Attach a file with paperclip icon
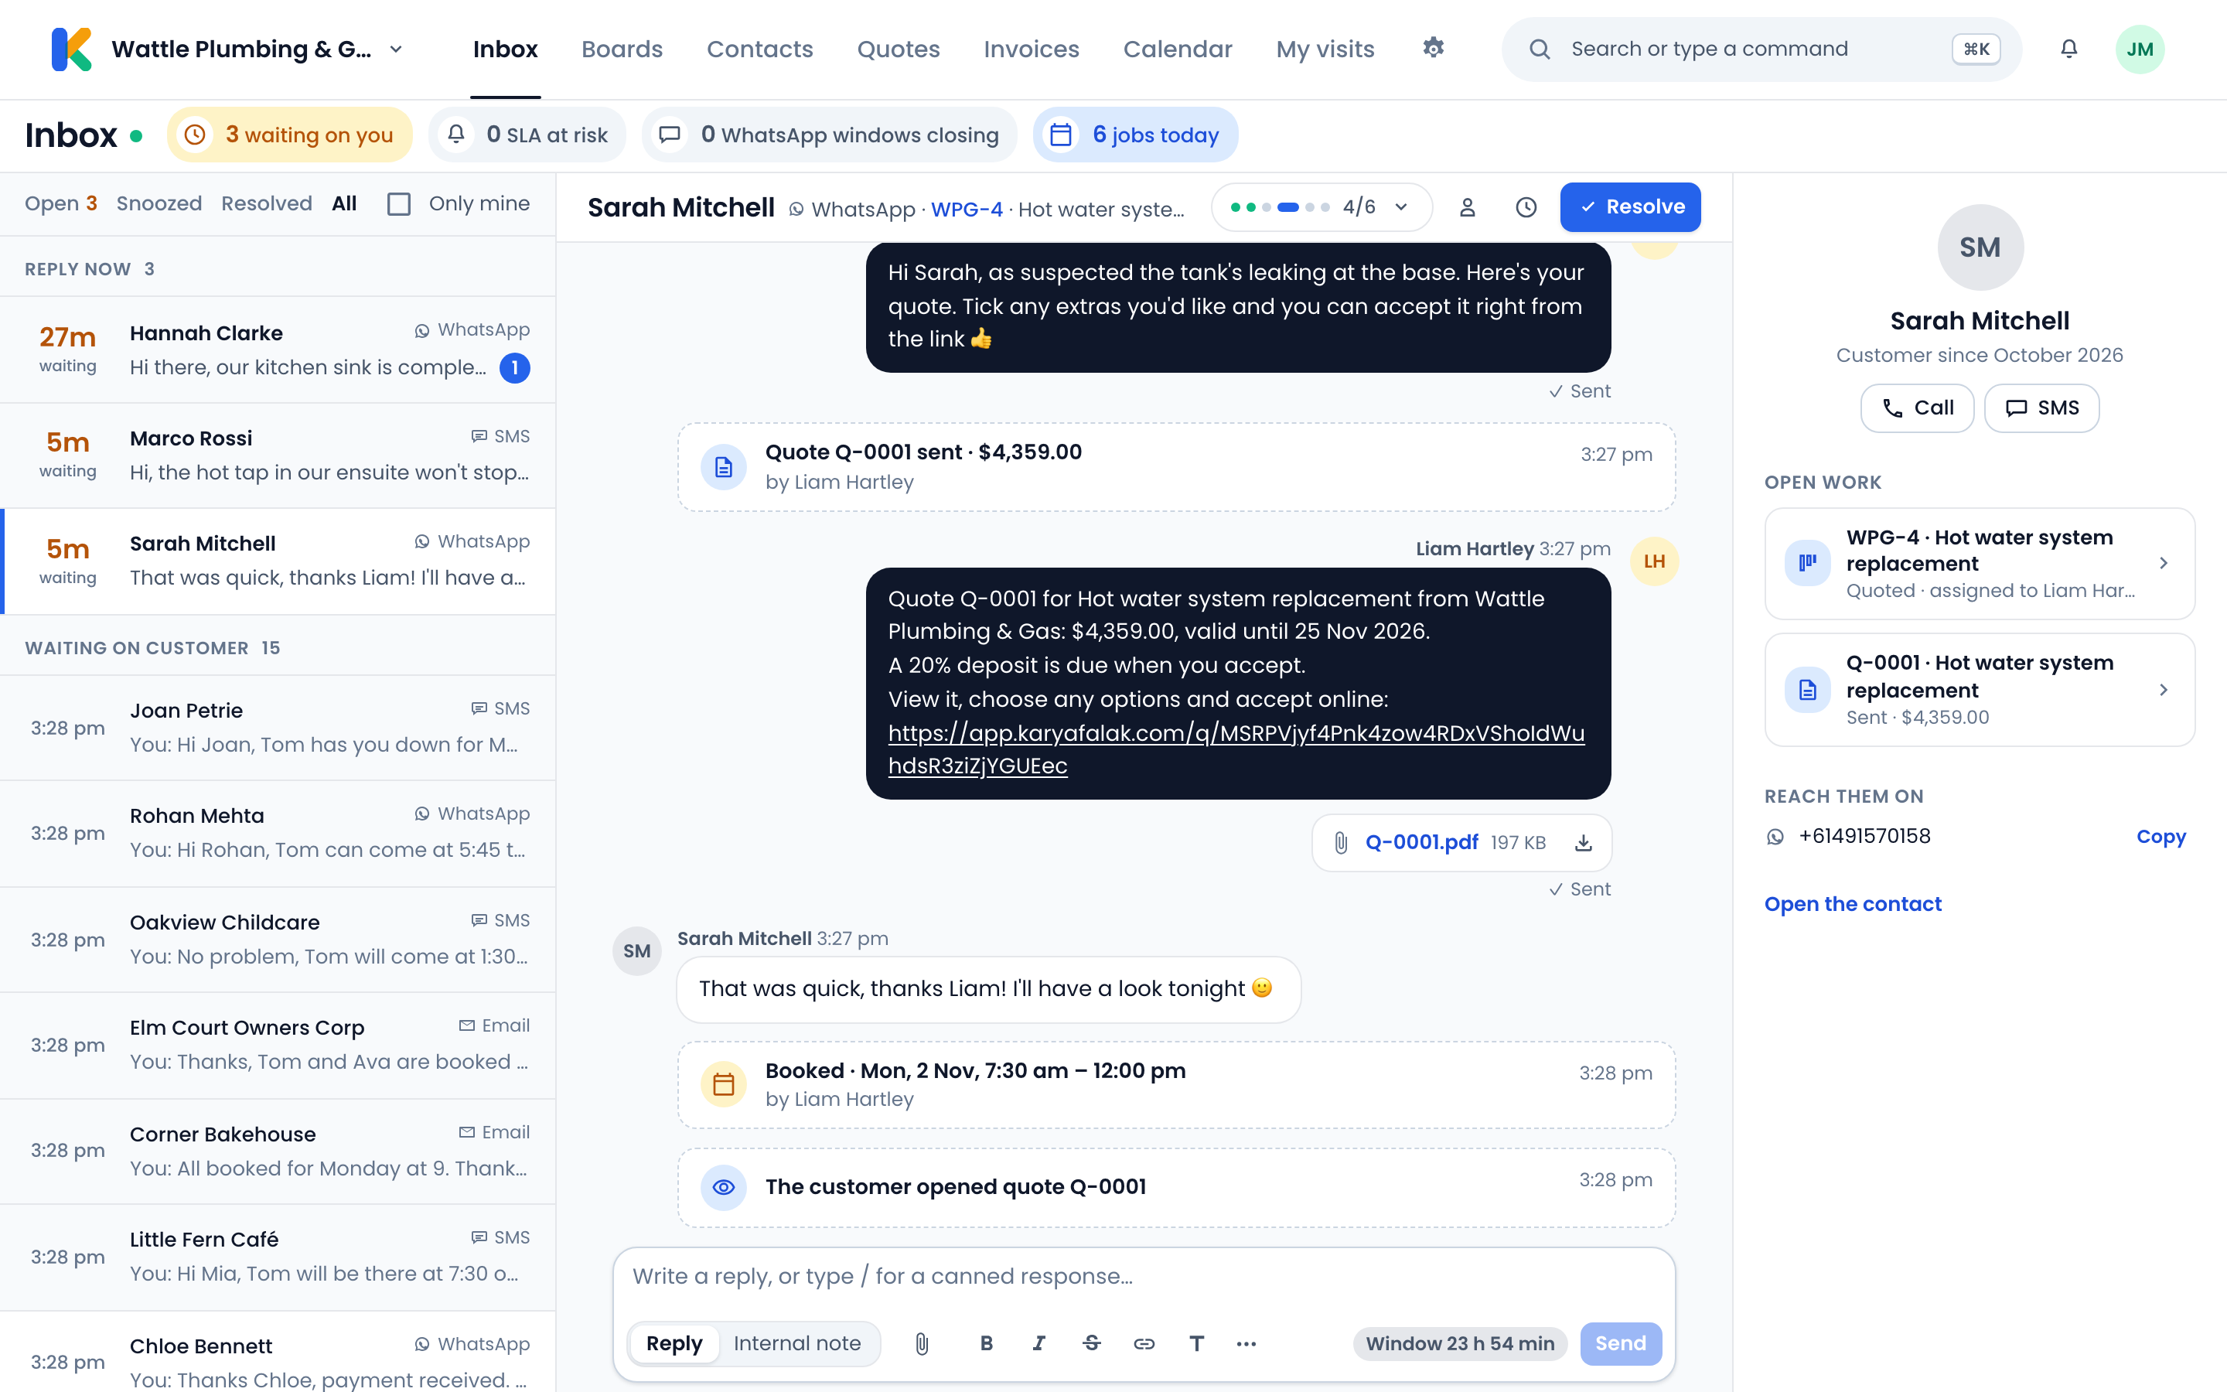The height and width of the screenshot is (1392, 2227). point(921,1343)
